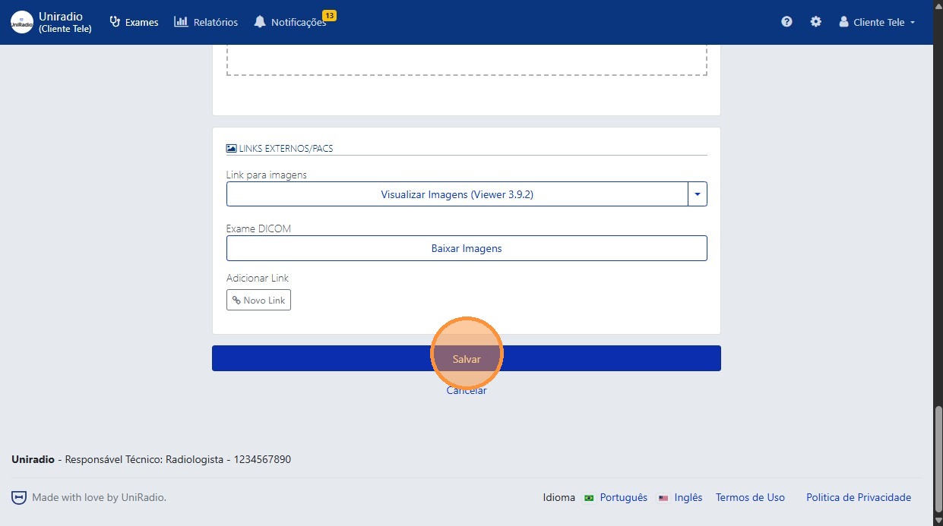Click the Cancelar link

(x=467, y=391)
